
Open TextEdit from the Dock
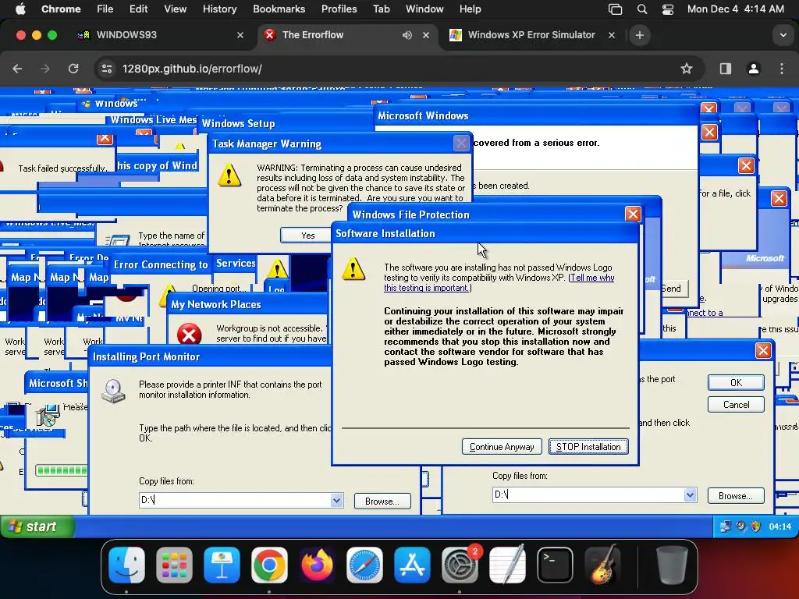click(x=507, y=565)
